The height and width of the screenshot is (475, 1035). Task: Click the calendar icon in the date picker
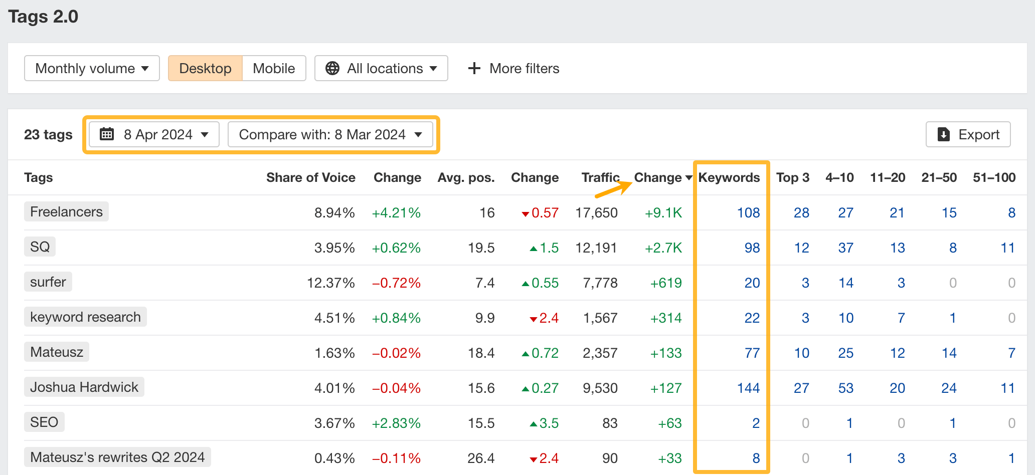coord(107,134)
